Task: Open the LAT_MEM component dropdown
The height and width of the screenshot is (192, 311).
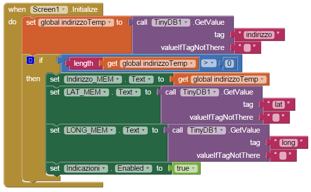Action: (87, 92)
